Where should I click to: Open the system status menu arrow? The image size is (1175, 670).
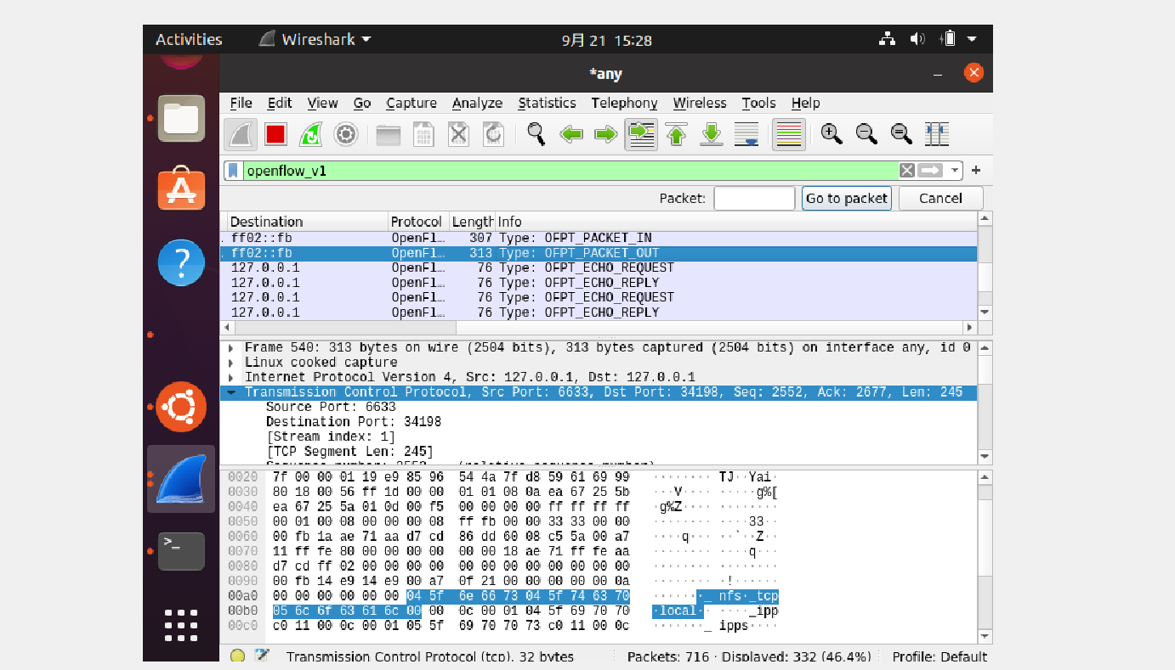point(972,39)
